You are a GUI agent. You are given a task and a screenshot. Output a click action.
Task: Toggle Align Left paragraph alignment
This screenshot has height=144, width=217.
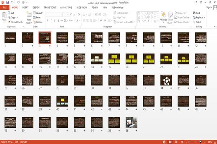pyautogui.click(x=84, y=21)
